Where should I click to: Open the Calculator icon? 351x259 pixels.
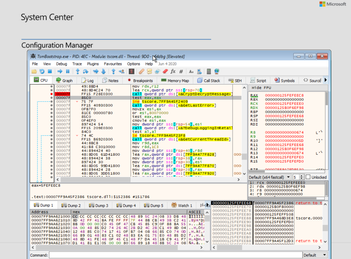209,72
